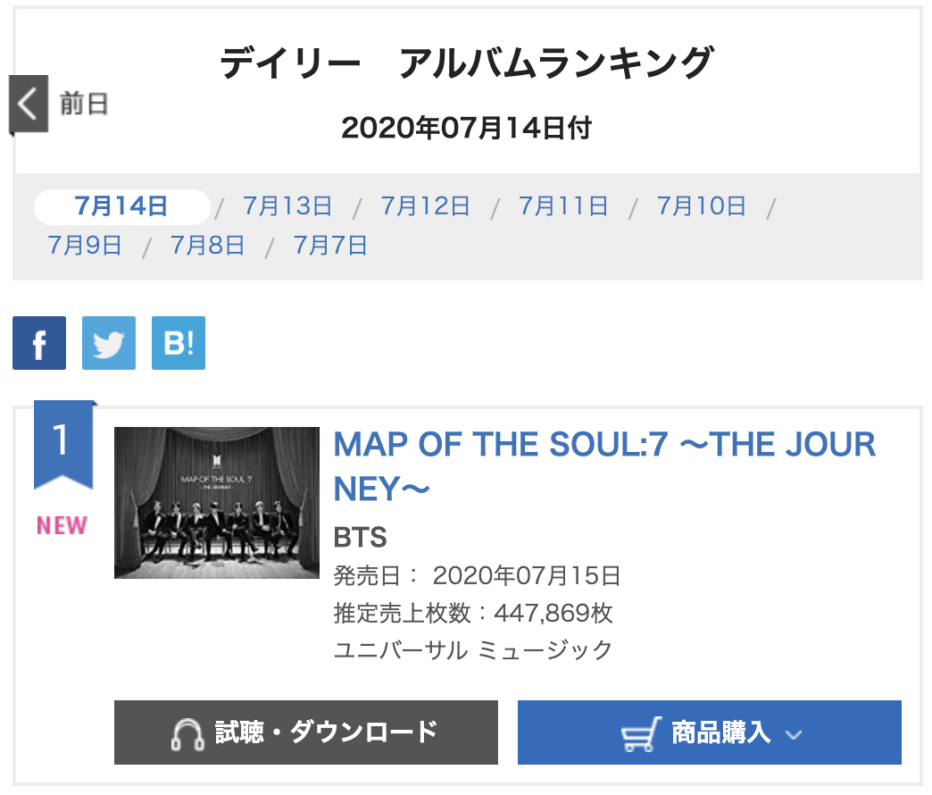Click the headphones icon for preview
Viewport: 932px width, 795px height.
(188, 733)
